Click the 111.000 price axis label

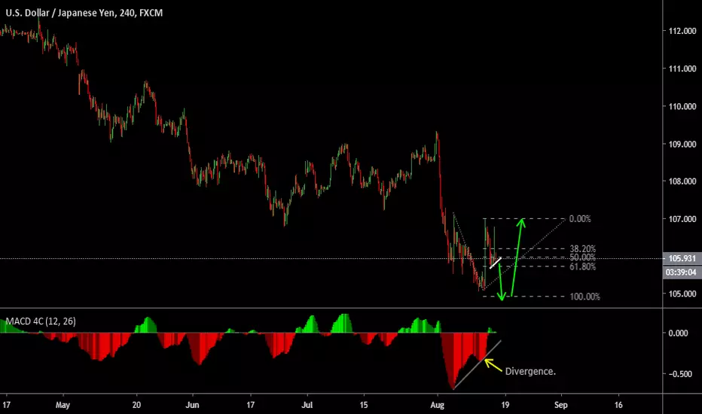(x=682, y=68)
